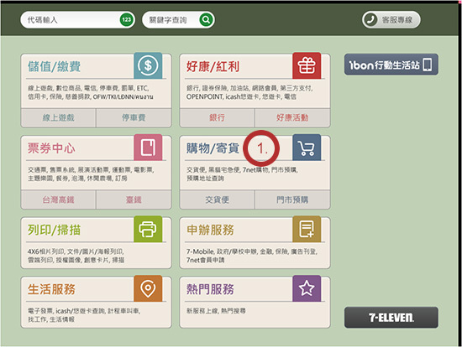Tap the purple star icon
Image resolution: width=462 pixels, height=347 pixels.
[x=307, y=288]
